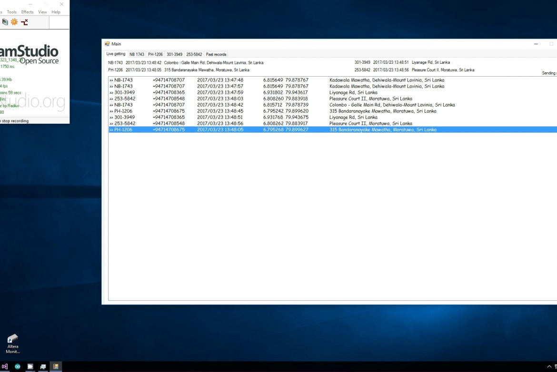Go to the 253-5842 tab
Screen dimensions: 557x372
tap(194, 54)
